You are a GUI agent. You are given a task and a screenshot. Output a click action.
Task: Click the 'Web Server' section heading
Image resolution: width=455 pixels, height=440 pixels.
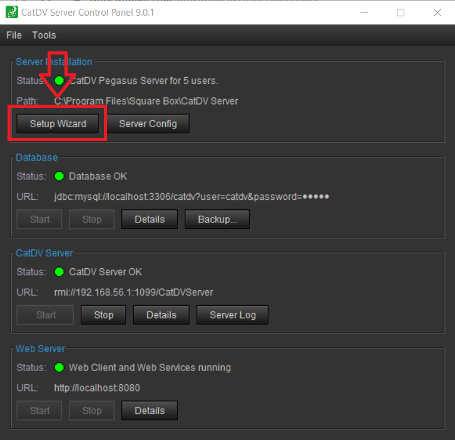40,348
